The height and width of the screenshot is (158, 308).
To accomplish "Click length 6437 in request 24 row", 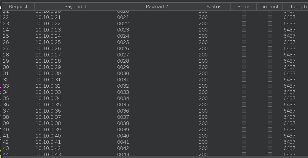I will tap(290, 30).
